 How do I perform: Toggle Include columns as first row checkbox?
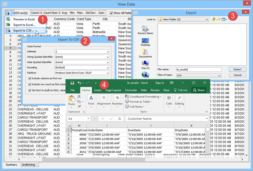[x=29, y=78]
